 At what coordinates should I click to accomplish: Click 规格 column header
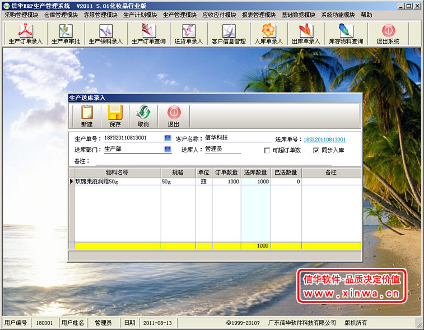(178, 173)
